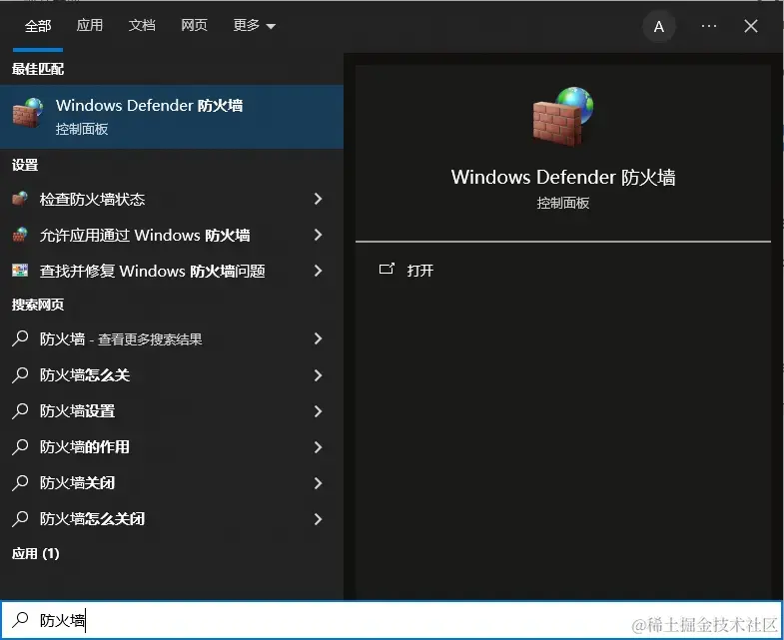
Task: Open 检查防火墙状态 setting
Action: tap(172, 199)
